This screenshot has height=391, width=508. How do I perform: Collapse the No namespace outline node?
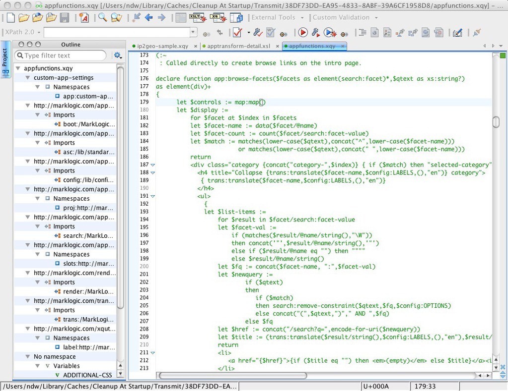point(28,356)
